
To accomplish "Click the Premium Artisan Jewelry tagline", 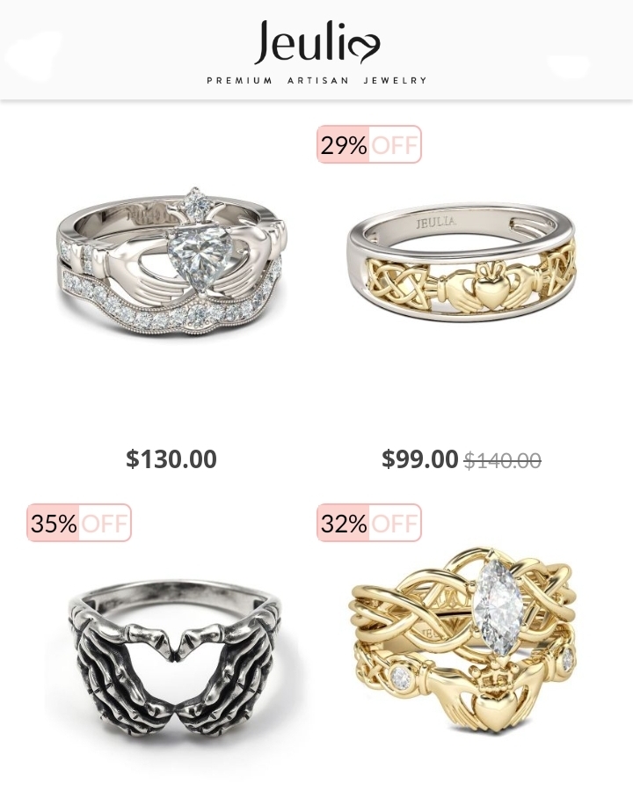I will pyautogui.click(x=316, y=80).
